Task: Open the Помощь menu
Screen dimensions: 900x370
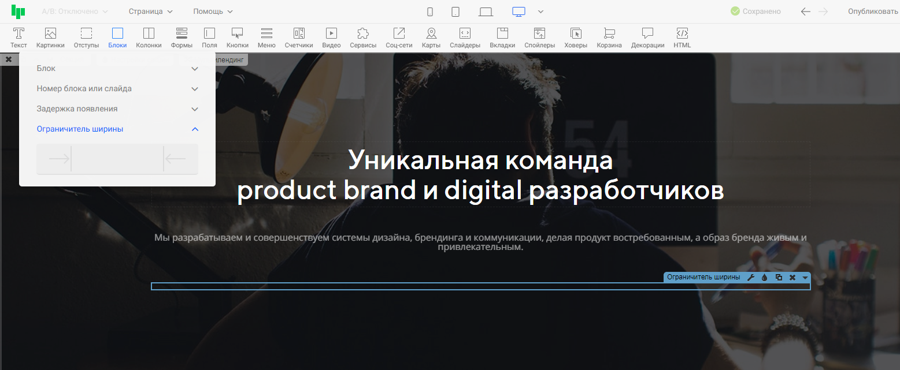Action: pos(213,12)
